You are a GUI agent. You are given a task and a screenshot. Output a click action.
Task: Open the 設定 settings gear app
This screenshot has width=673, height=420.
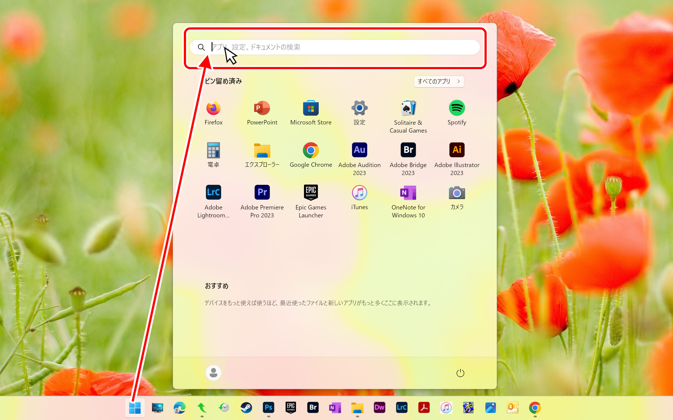coord(359,113)
